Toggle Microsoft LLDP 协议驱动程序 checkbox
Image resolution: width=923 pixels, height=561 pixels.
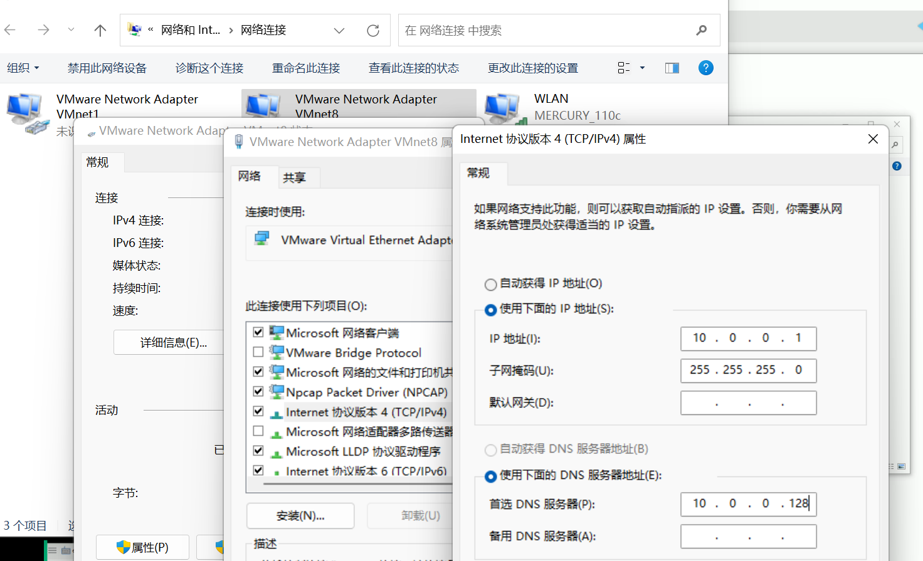pyautogui.click(x=258, y=451)
